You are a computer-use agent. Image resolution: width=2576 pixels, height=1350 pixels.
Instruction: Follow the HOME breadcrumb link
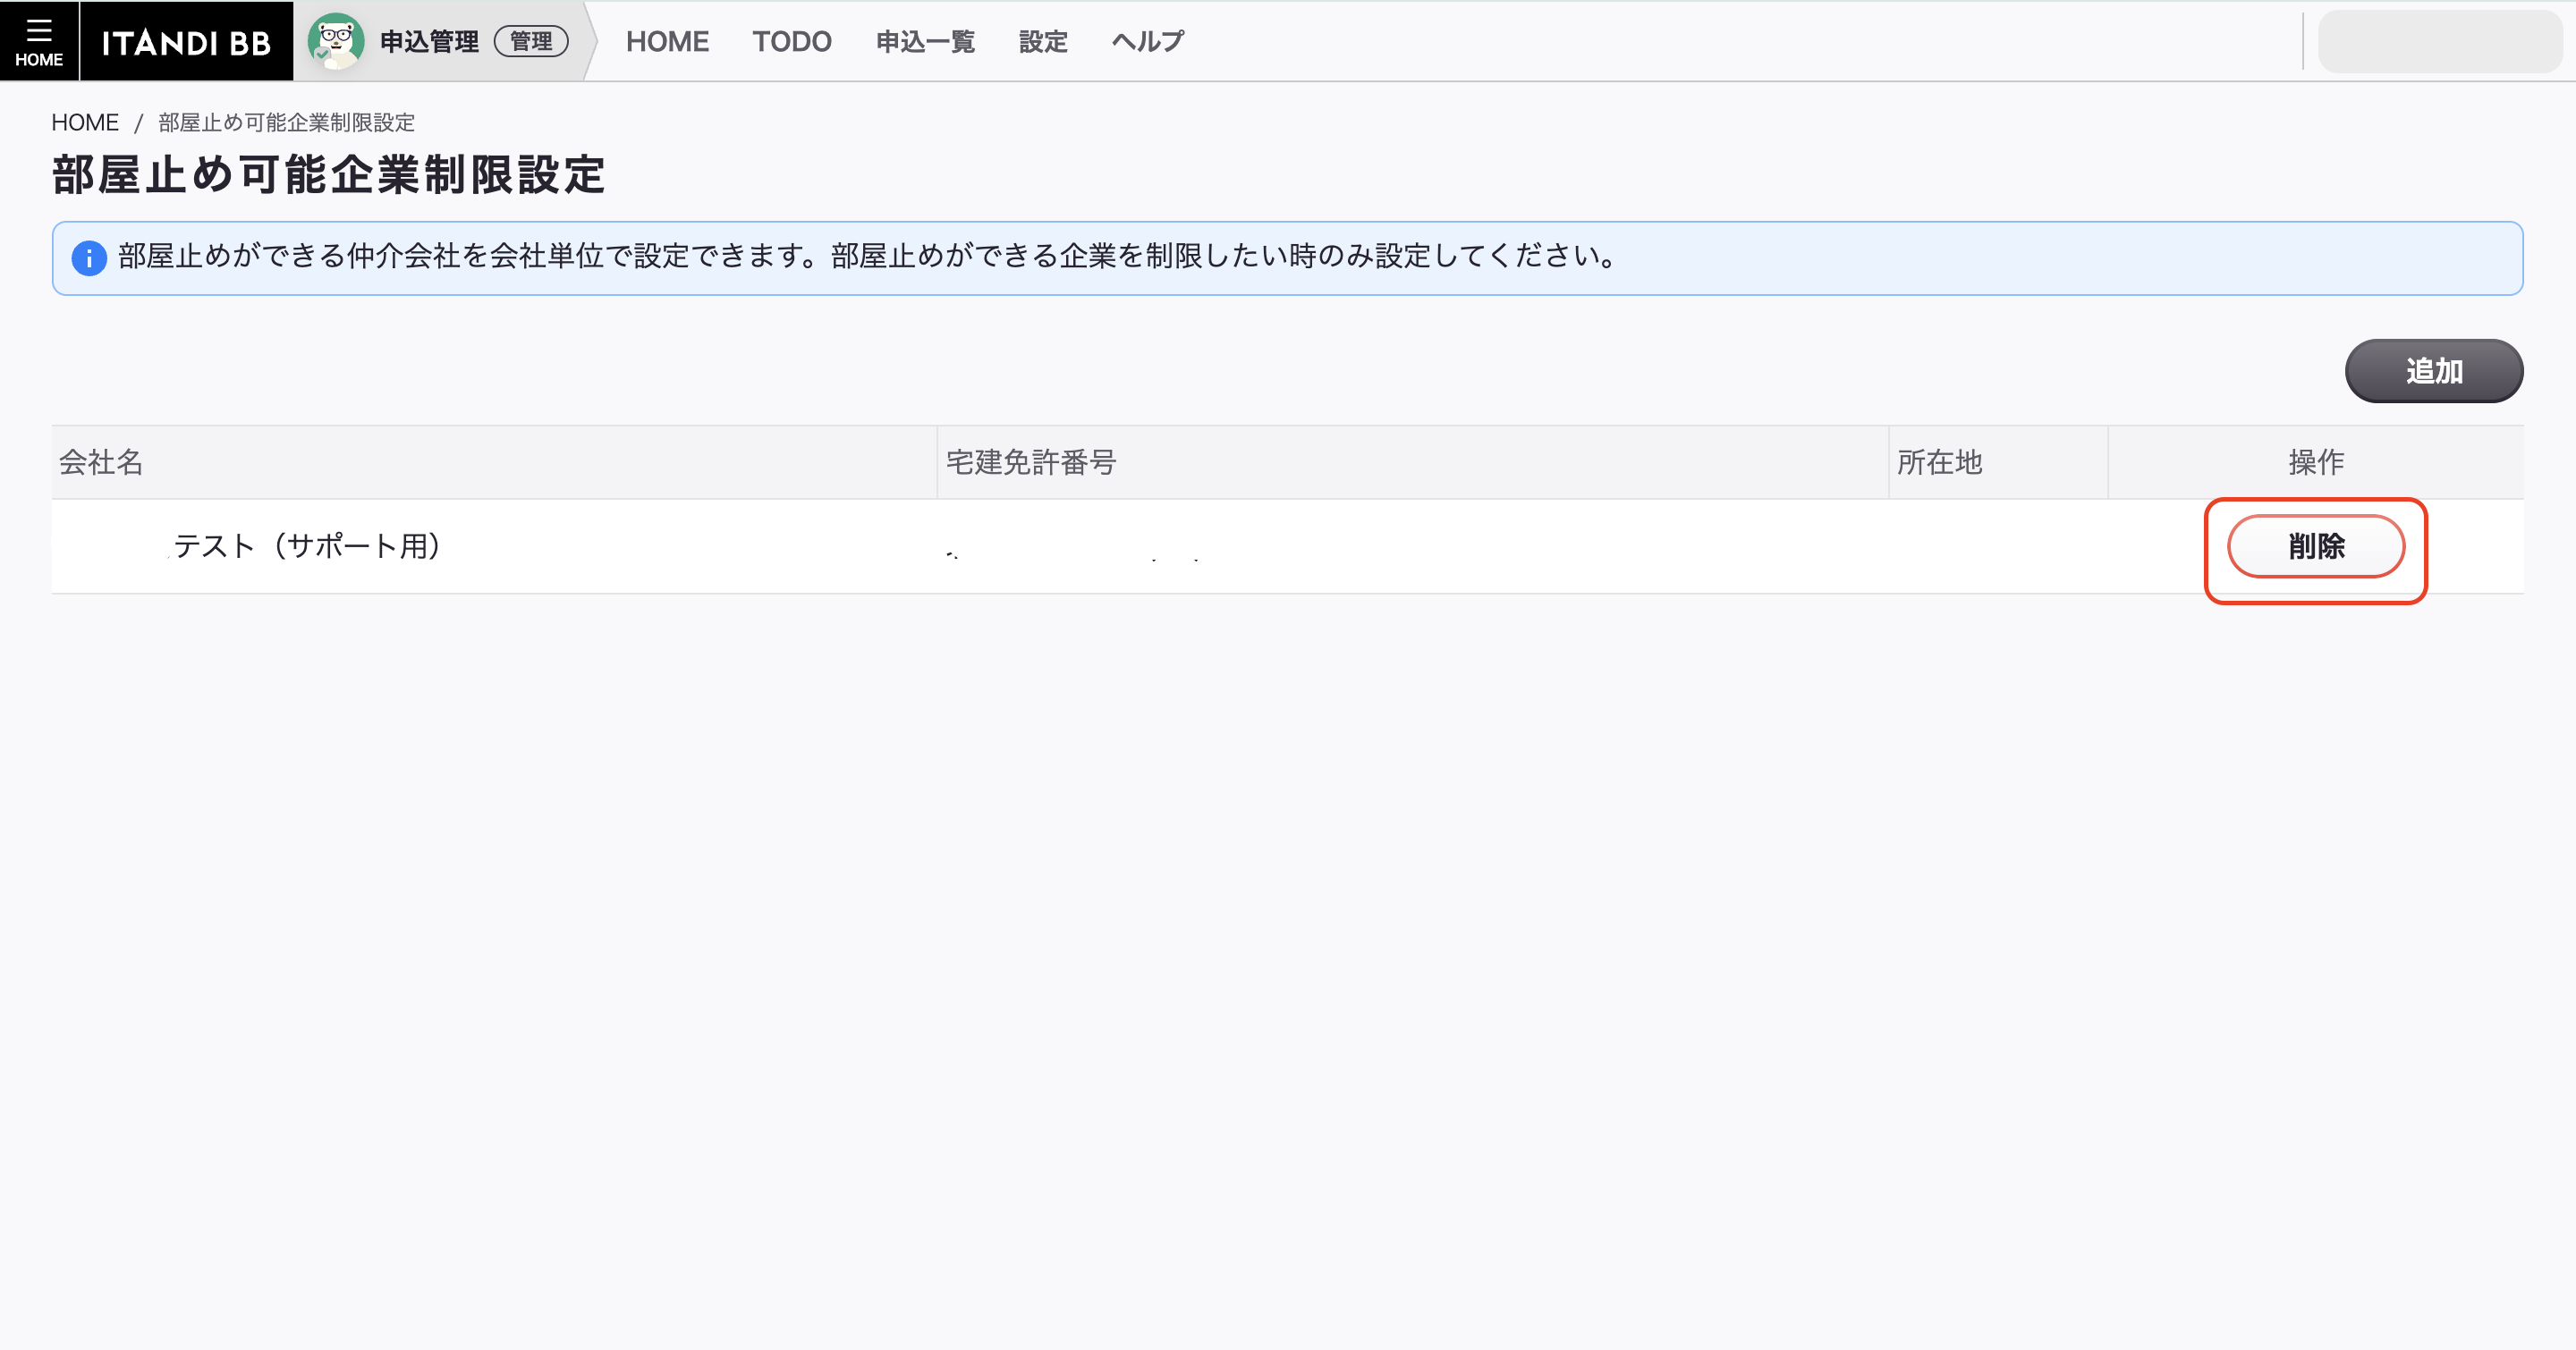point(85,122)
